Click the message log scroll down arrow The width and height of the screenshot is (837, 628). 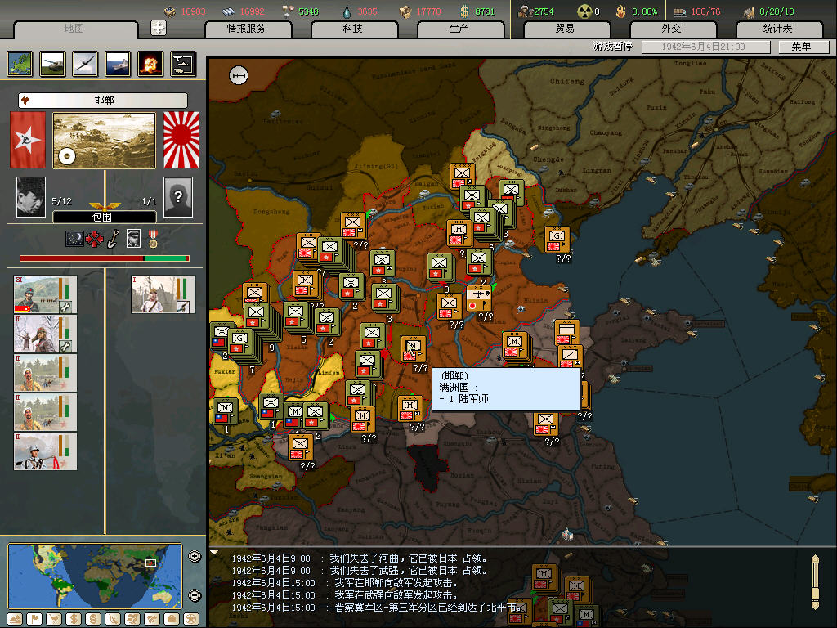click(x=815, y=606)
